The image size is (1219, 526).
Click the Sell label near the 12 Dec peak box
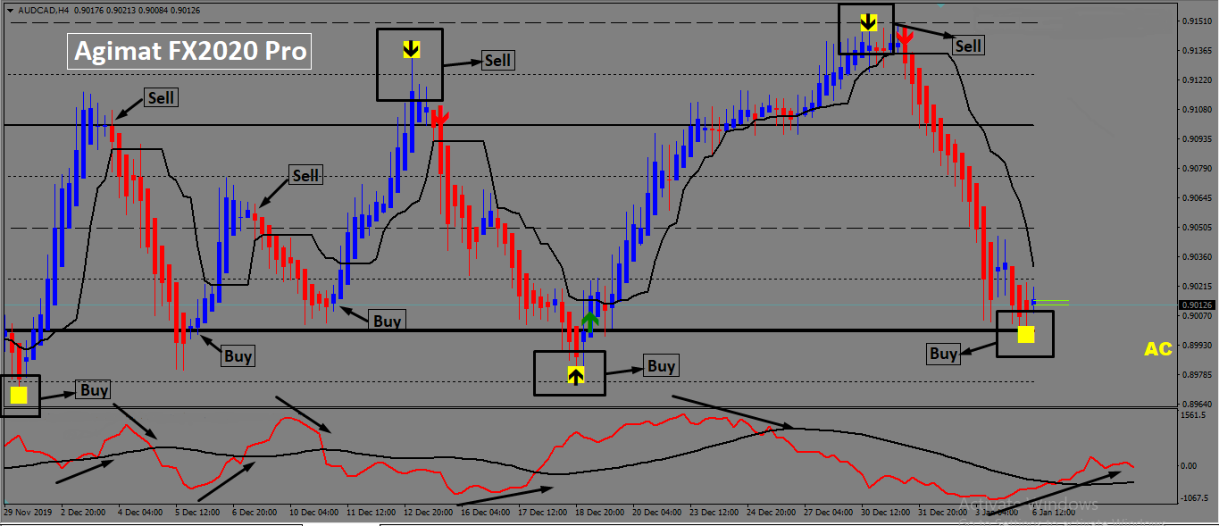tap(497, 60)
